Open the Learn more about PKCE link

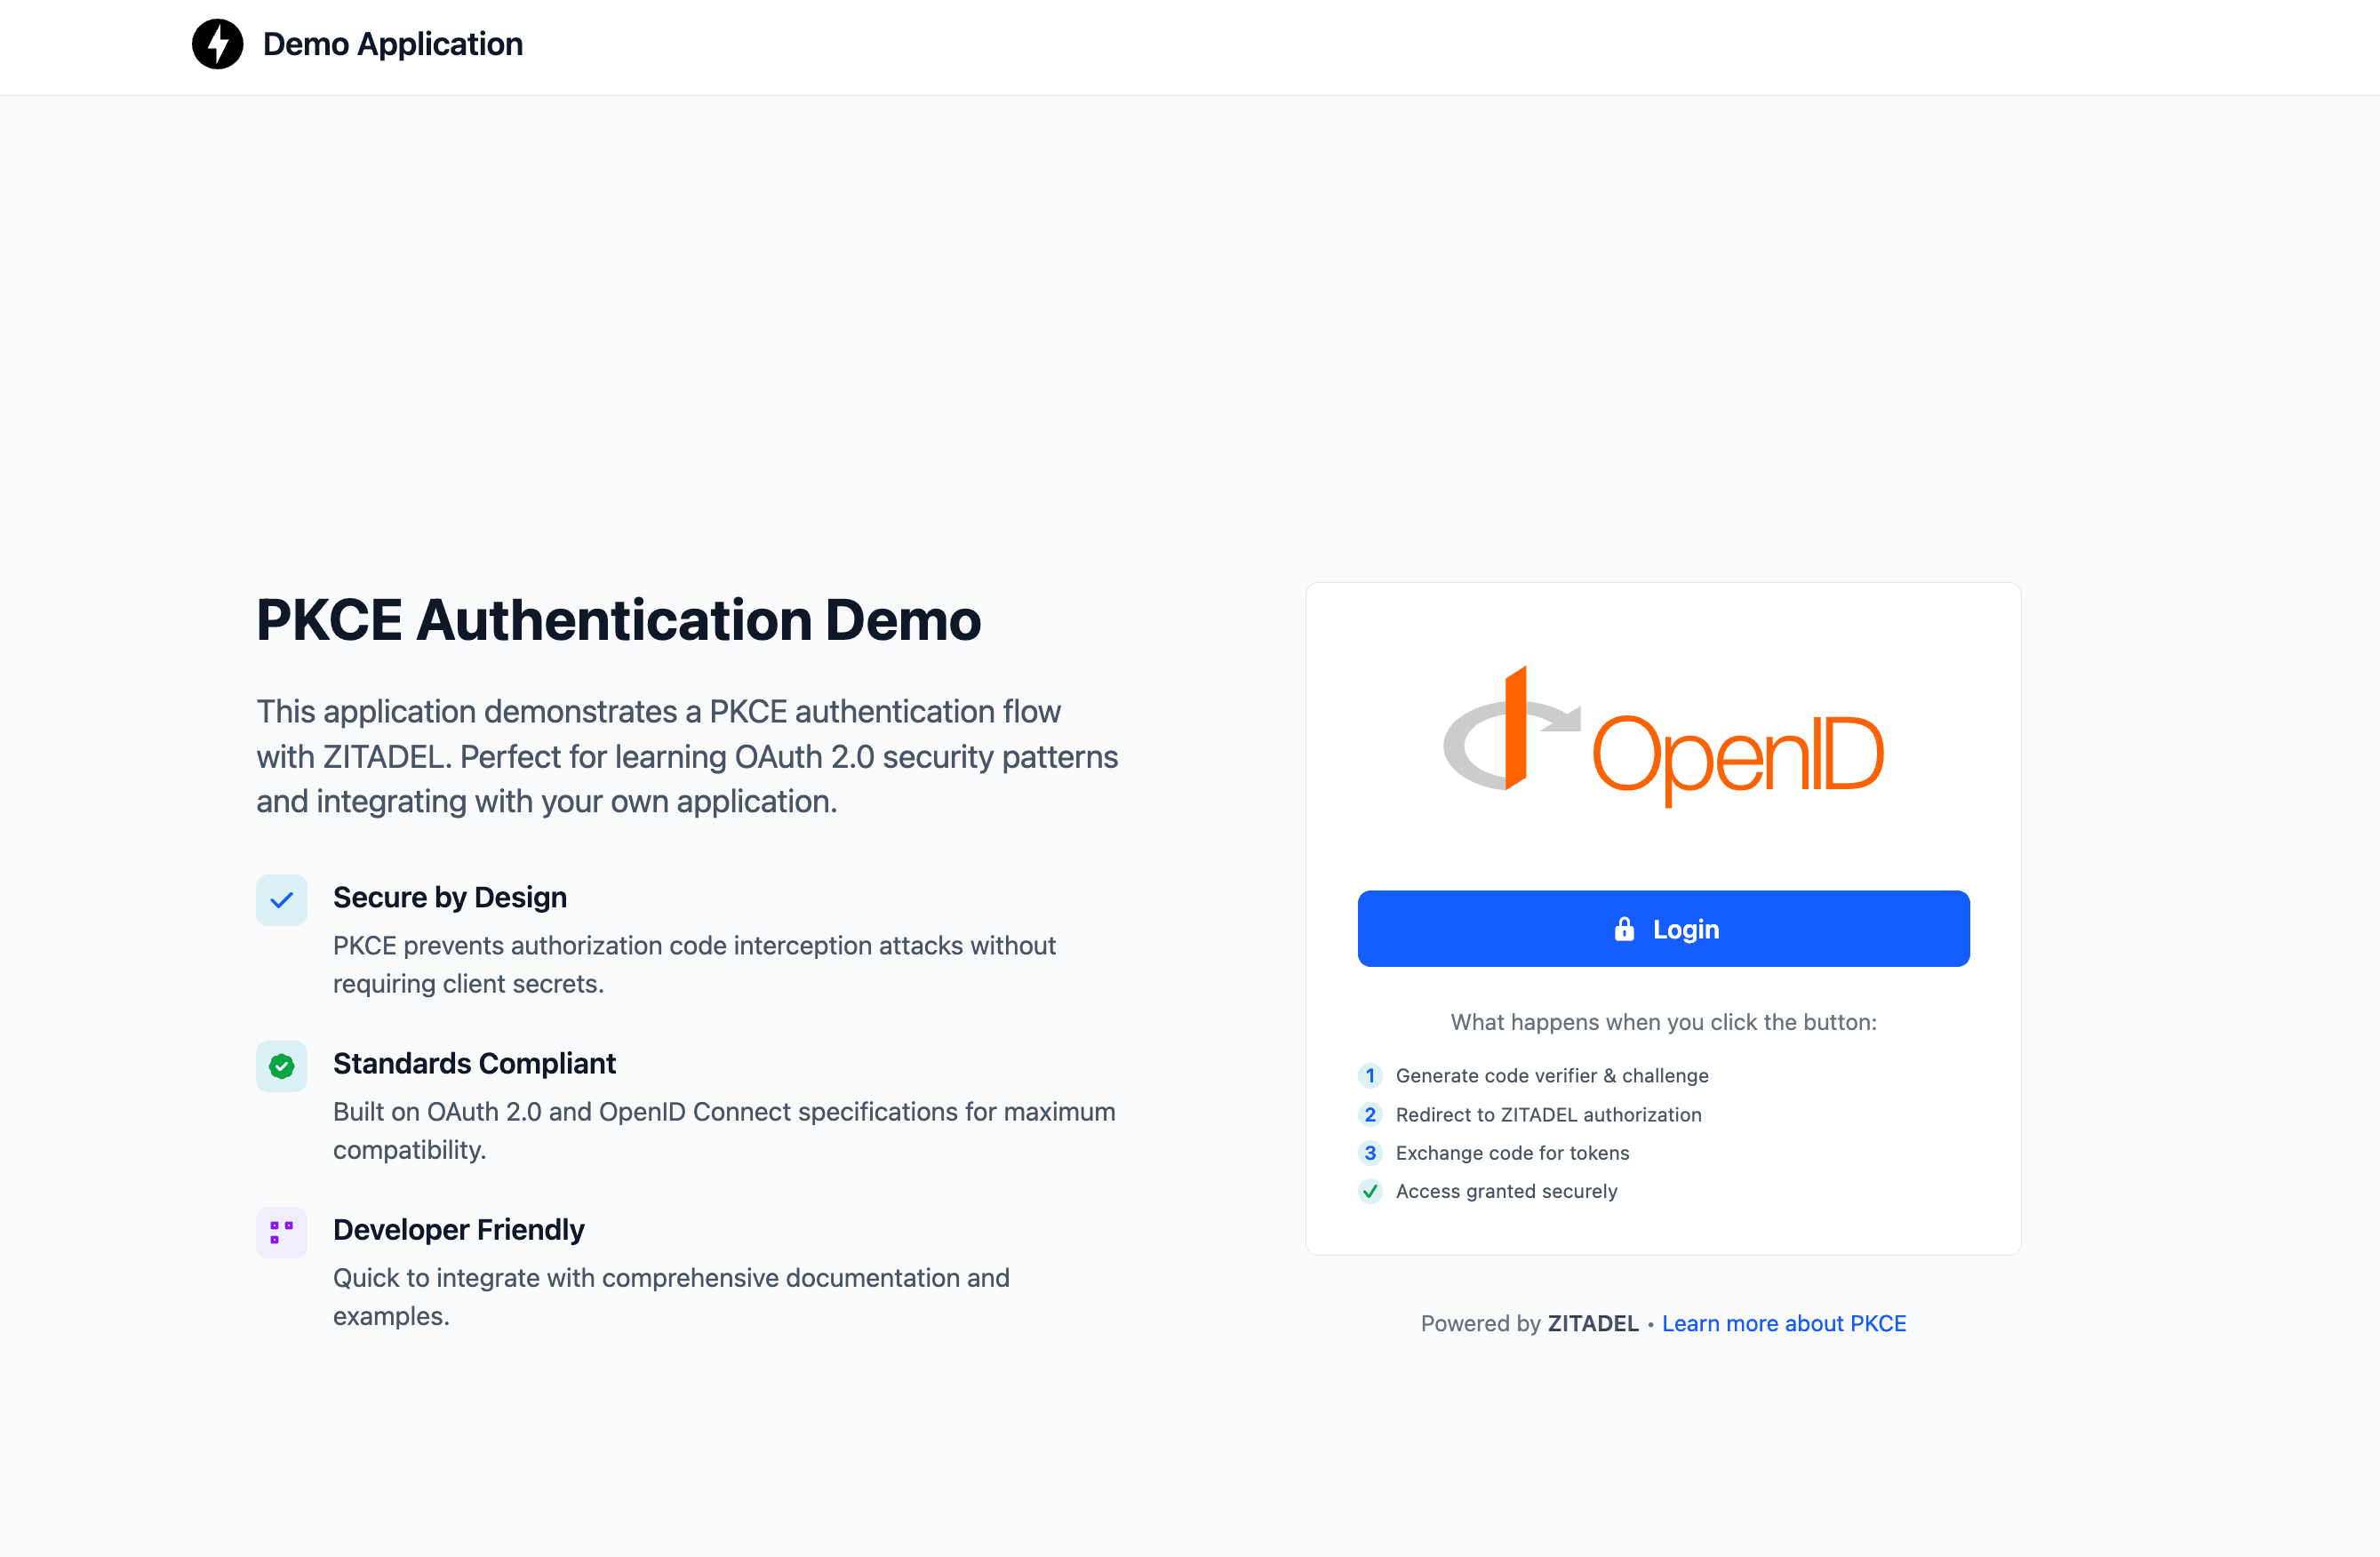[x=1784, y=1323]
